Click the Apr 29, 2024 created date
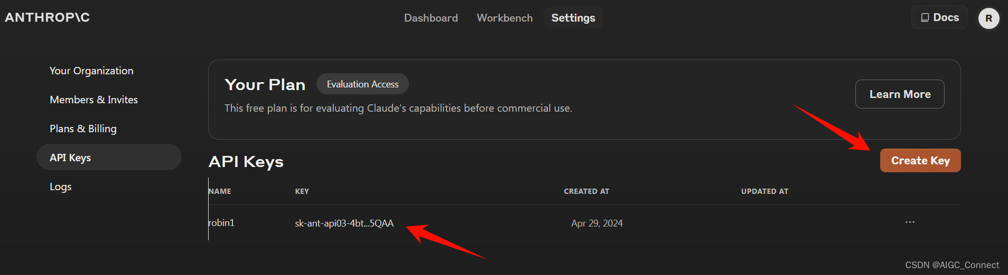The width and height of the screenshot is (1008, 275). tap(597, 223)
